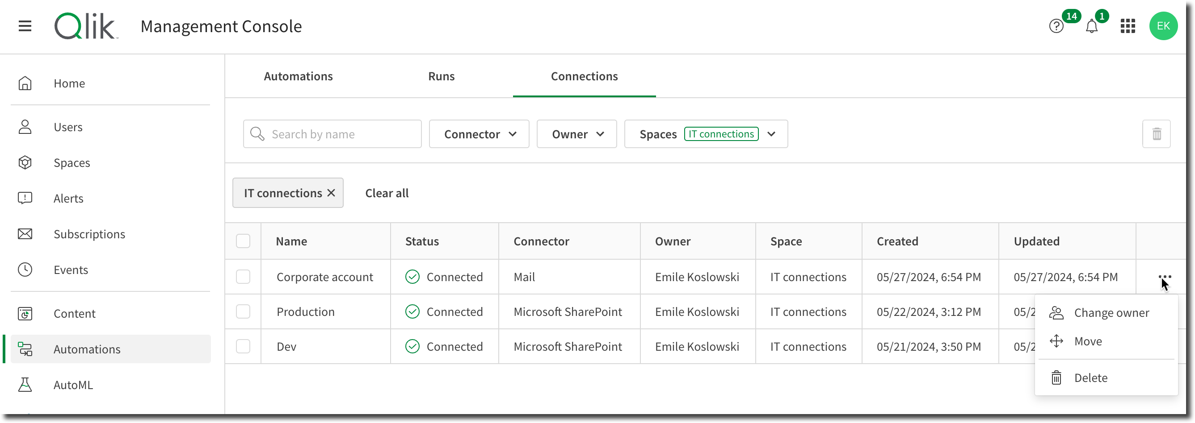Toggle the select-all checkbox in the table header
The width and height of the screenshot is (1195, 423).
(243, 241)
